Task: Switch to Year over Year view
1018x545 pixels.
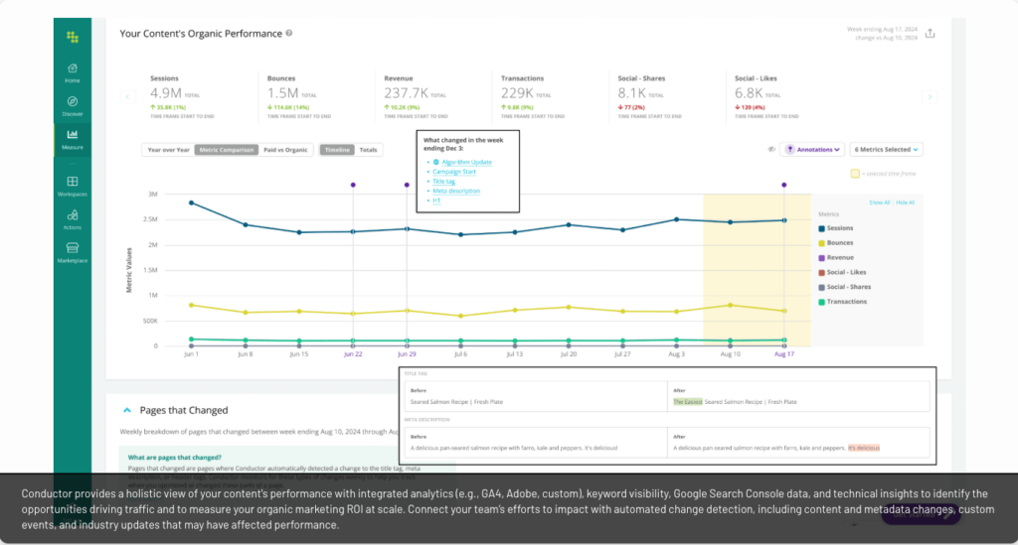Action: coord(168,150)
